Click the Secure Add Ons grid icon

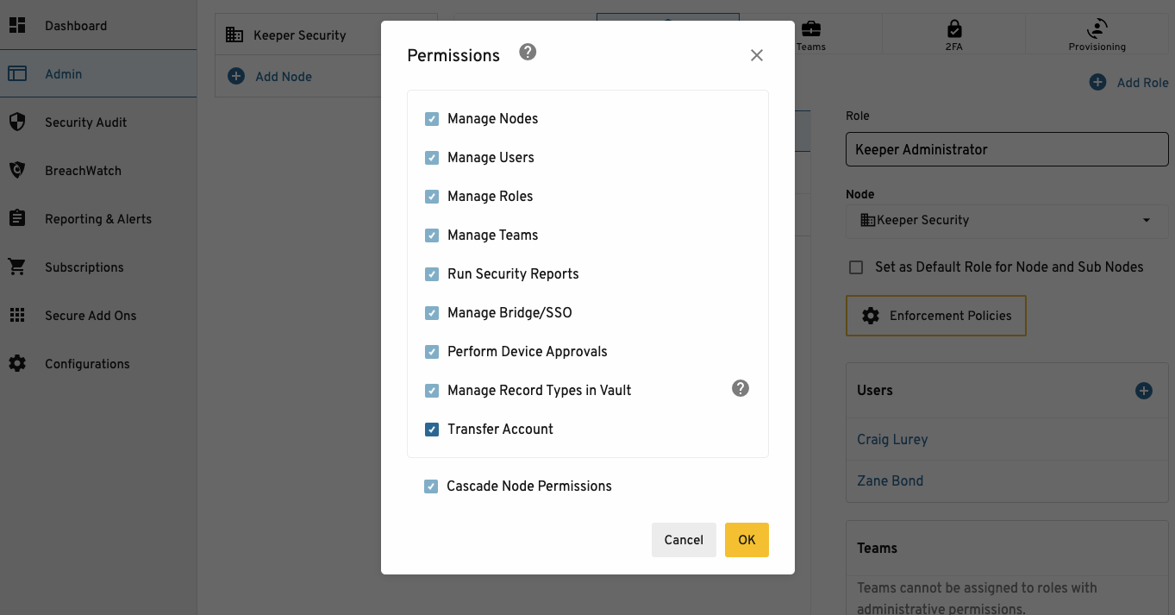pyautogui.click(x=17, y=316)
